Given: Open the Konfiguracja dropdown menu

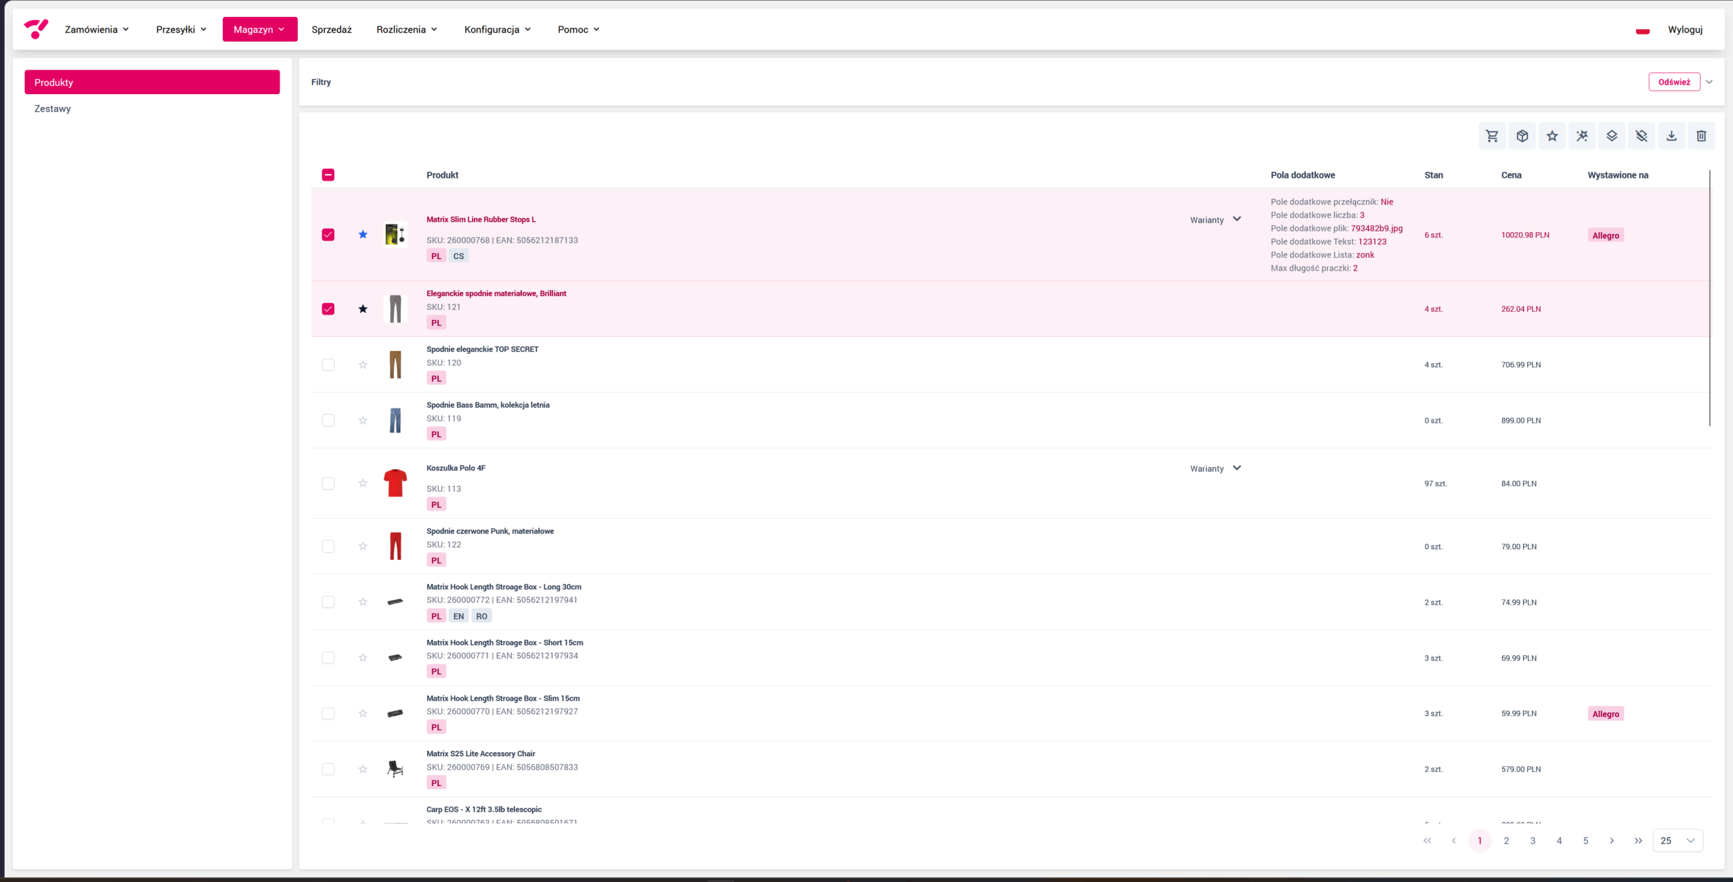Looking at the screenshot, I should pos(498,30).
